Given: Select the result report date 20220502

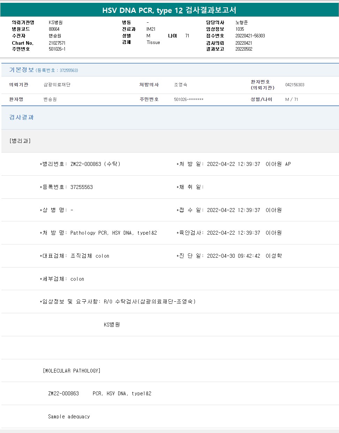Looking at the screenshot, I should coord(243,49).
